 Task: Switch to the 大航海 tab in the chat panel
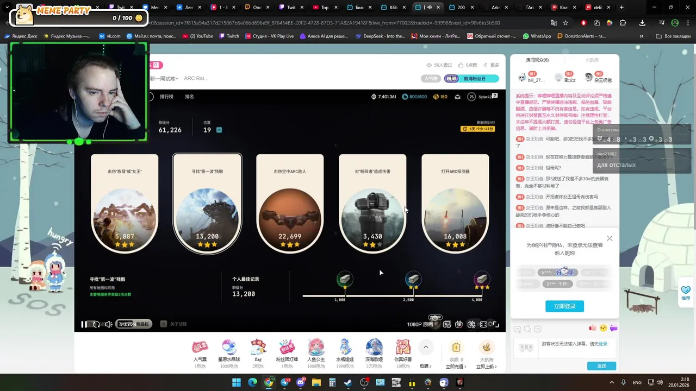click(x=592, y=60)
